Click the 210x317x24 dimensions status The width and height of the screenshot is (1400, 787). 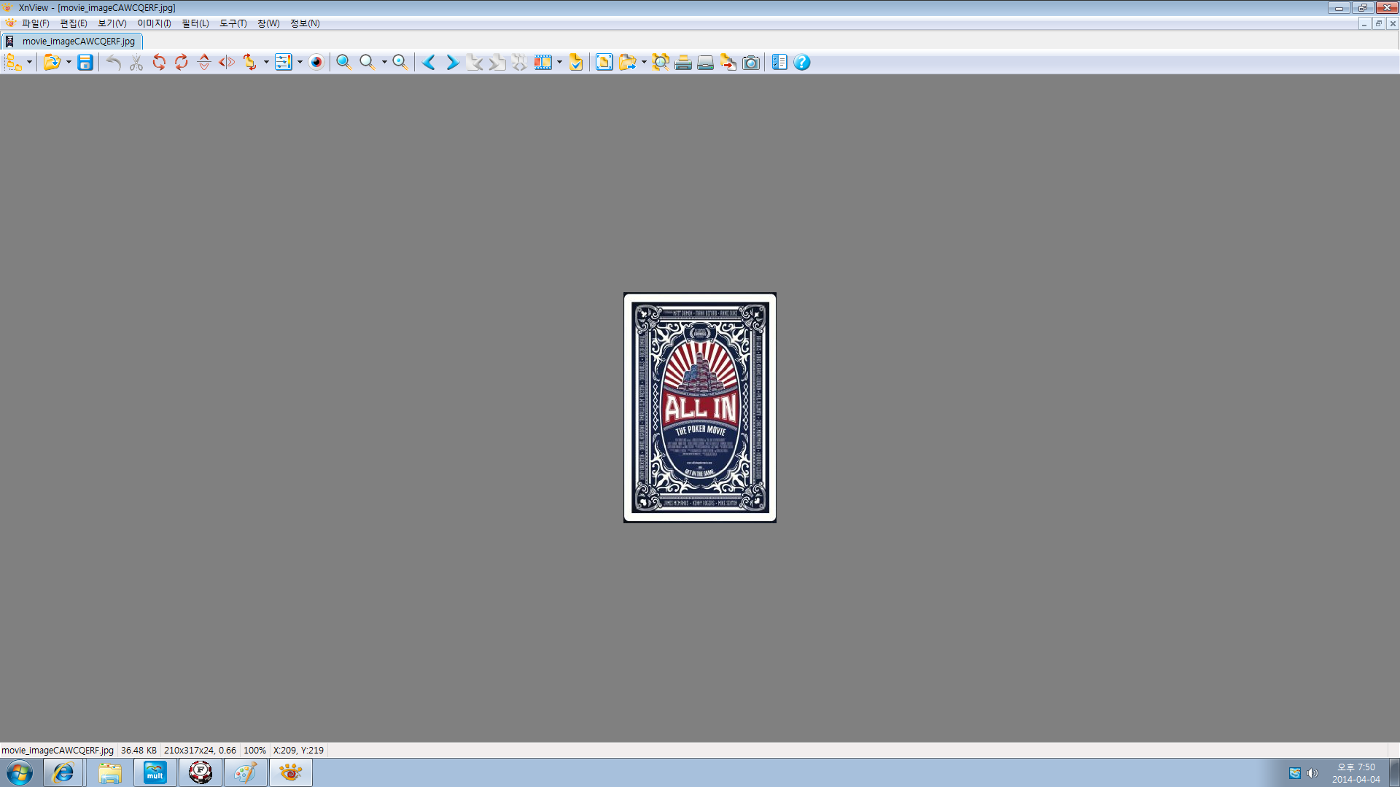tap(200, 750)
